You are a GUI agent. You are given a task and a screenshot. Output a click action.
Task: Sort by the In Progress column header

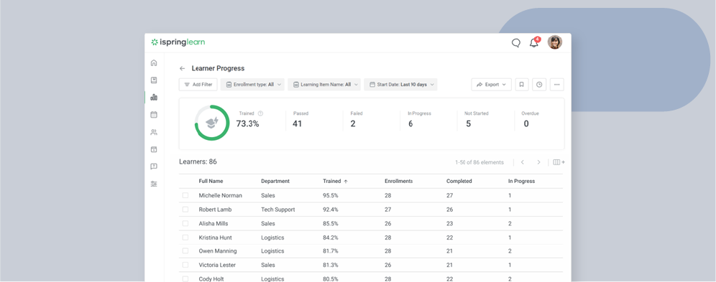(x=521, y=182)
